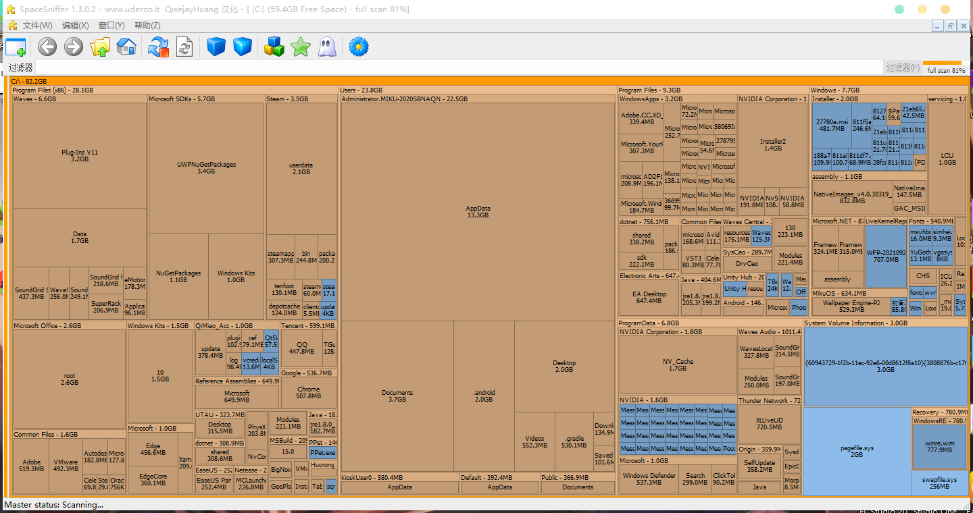973x513 pixels.
Task: Select the System Volume Information 3.0GB header
Action: tap(885, 323)
